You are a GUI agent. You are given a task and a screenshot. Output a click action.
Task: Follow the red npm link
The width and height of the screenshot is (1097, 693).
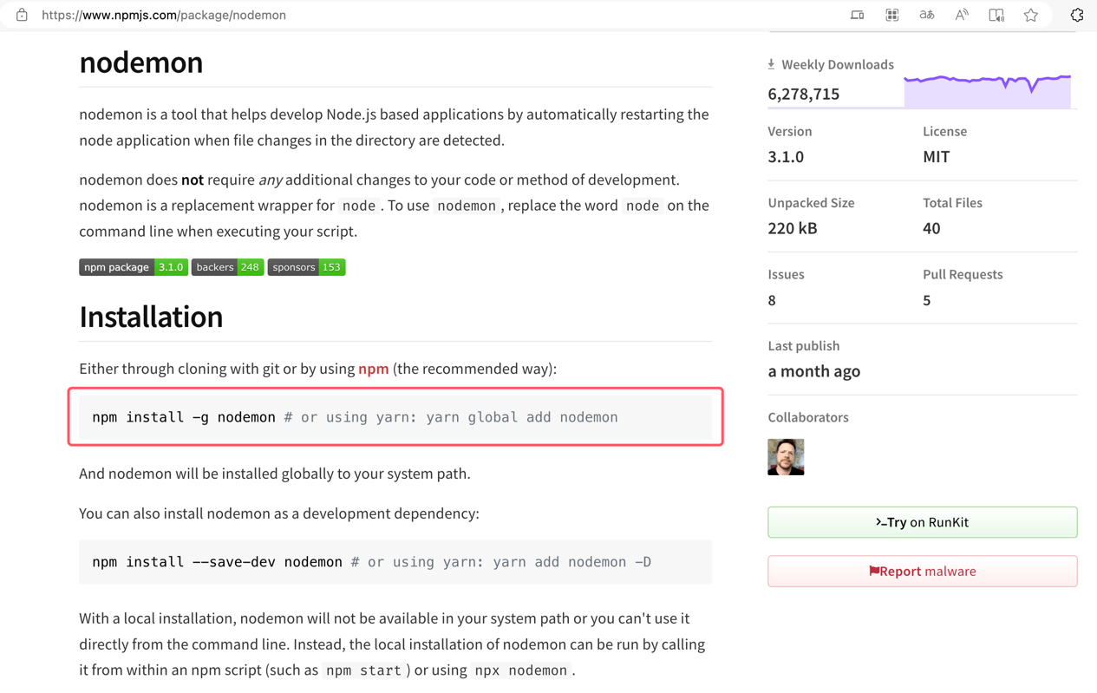point(374,369)
